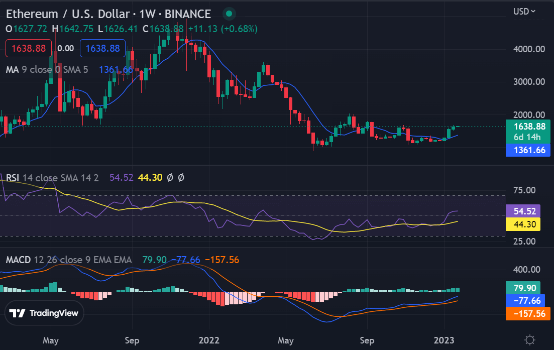Click the blue buy price 1638.88 button
554x350 pixels.
pyautogui.click(x=103, y=48)
